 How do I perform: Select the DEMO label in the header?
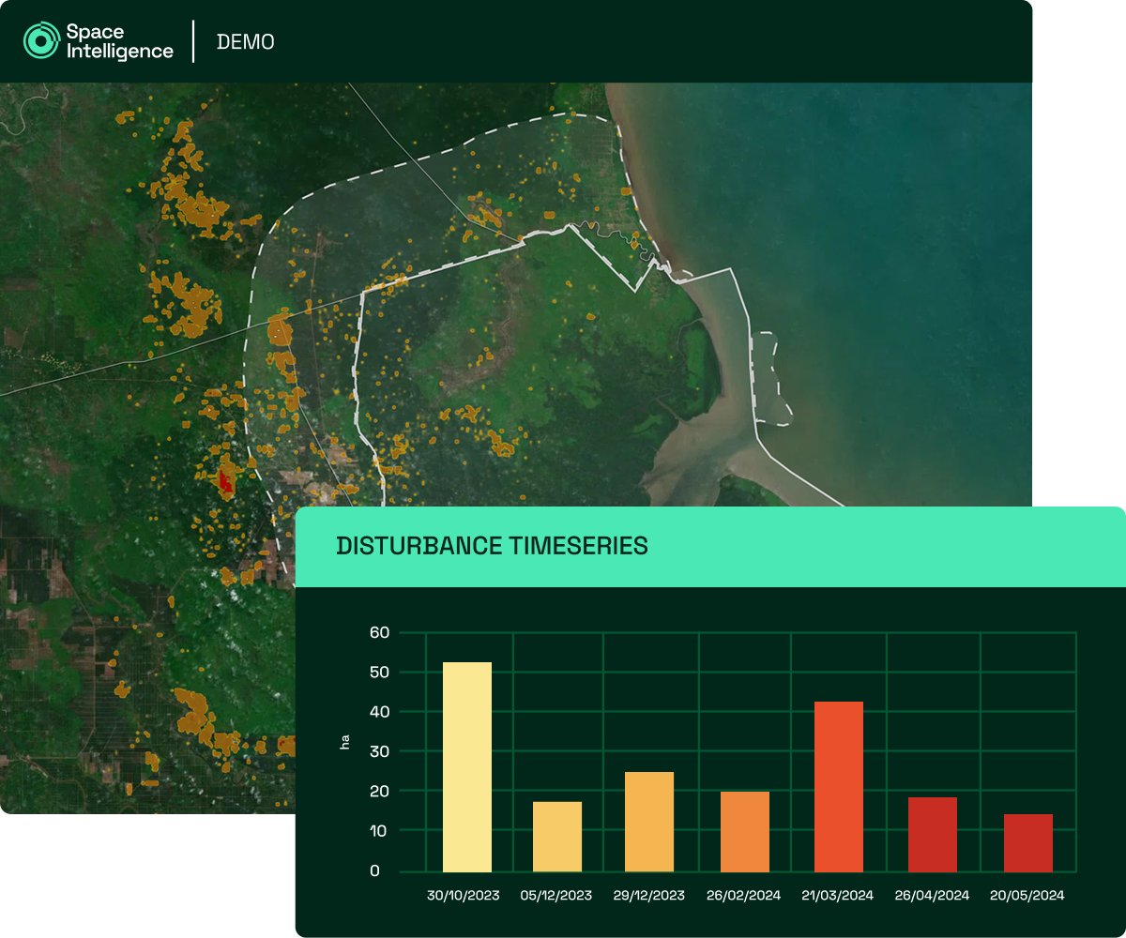tap(245, 42)
